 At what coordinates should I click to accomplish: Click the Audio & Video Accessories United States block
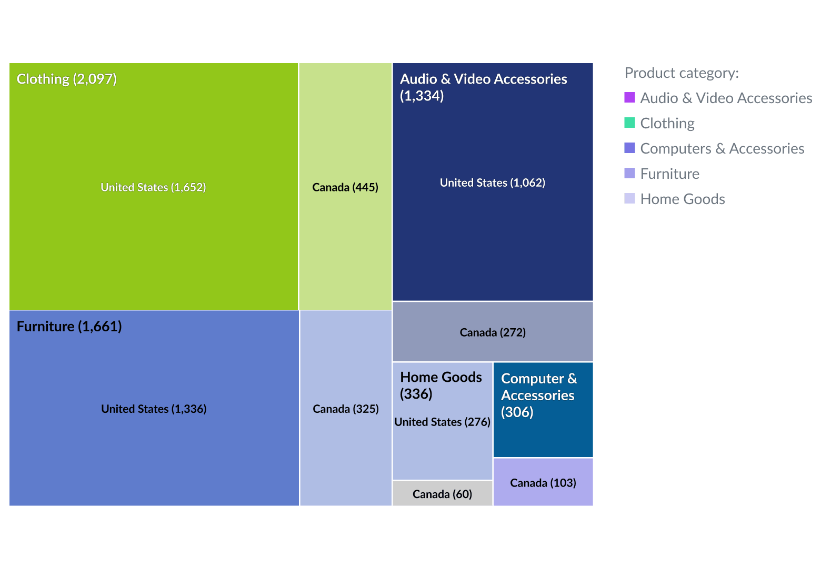point(492,182)
